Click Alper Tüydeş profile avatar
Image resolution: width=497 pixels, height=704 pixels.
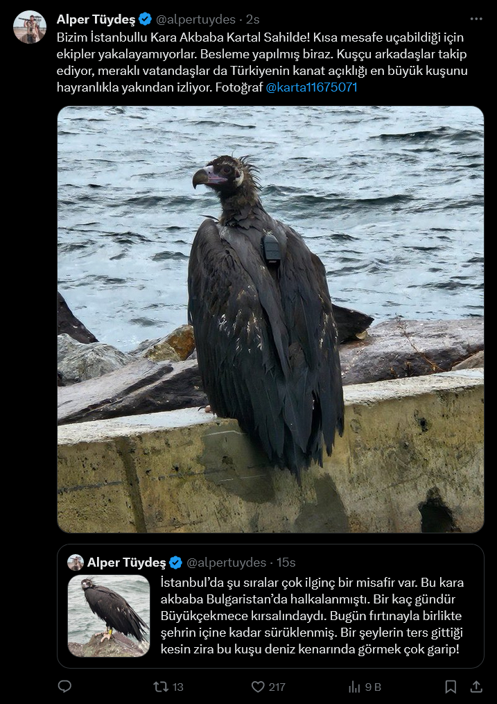click(x=30, y=27)
